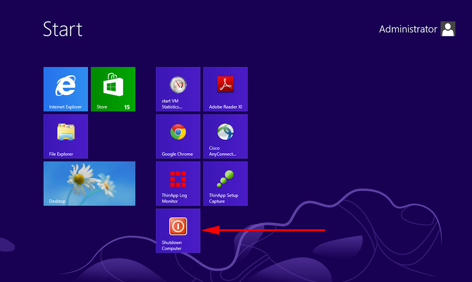
Task: Click the Administrator account name
Action: coord(408,29)
